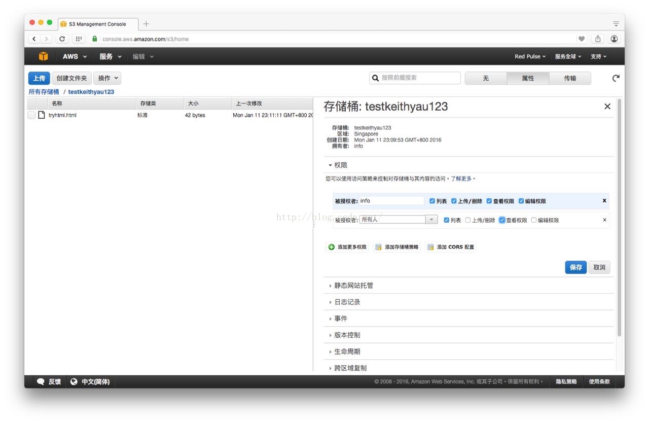Remove the info grantee permission row
Image resolution: width=649 pixels, height=423 pixels.
(604, 201)
